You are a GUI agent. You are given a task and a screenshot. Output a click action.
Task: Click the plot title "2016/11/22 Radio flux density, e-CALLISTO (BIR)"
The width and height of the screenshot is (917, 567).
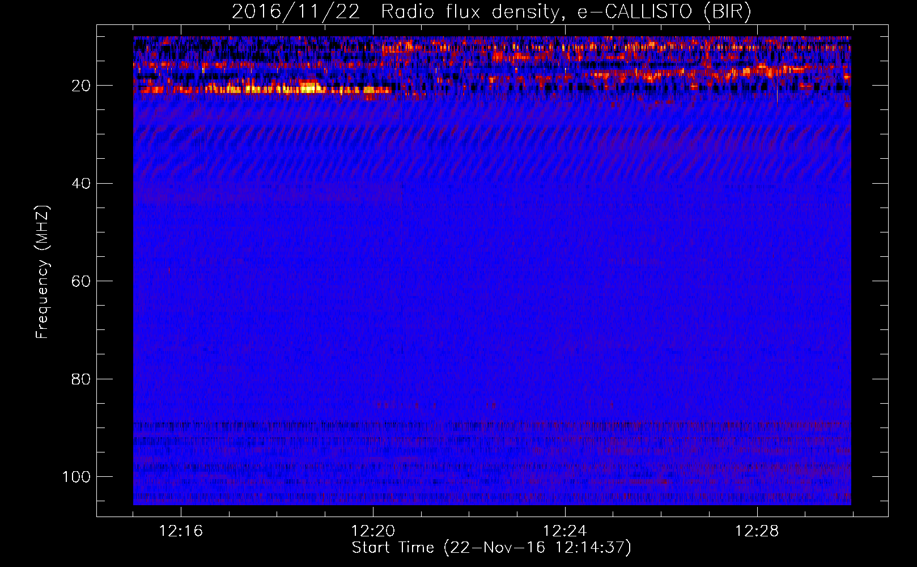[x=491, y=12]
